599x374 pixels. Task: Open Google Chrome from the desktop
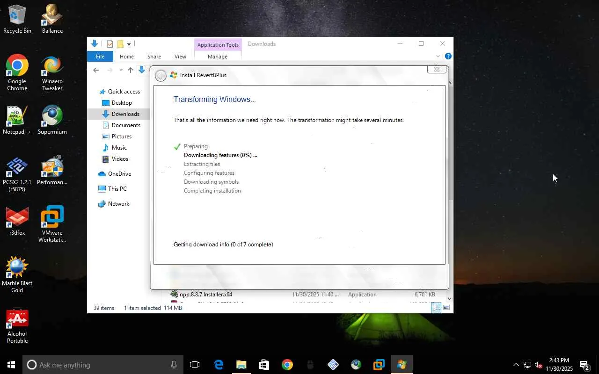pos(17,73)
